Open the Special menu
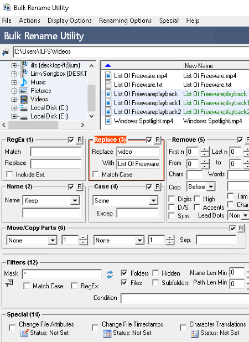 coord(169,20)
